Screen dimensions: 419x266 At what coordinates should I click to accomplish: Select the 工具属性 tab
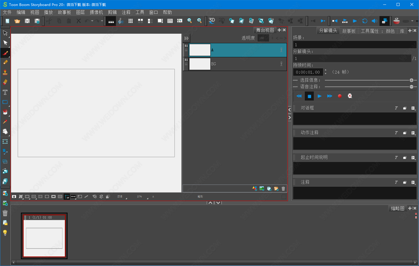[369, 31]
